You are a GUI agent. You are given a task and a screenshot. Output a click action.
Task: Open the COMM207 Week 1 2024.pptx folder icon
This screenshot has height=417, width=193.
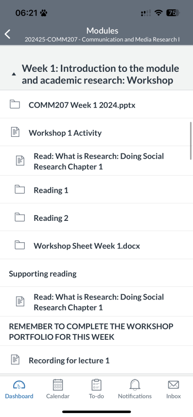tap(15, 104)
